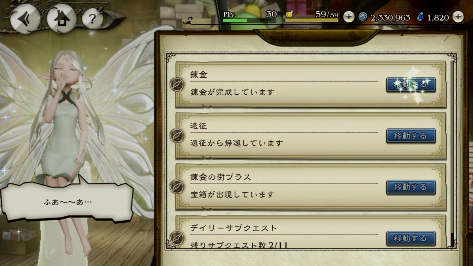Tap the quill icon beside 錬金の街ブラス
Screen dimensions: 473x266
[177, 187]
